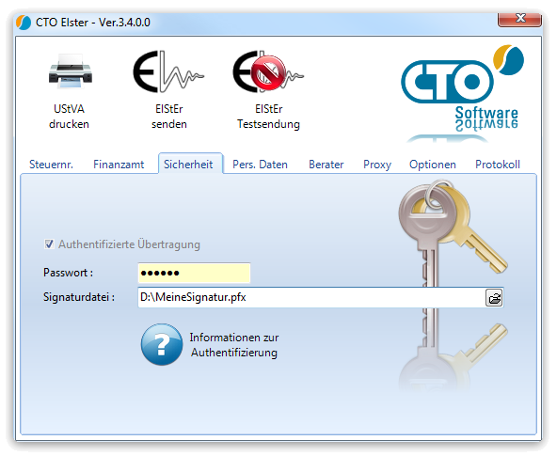The height and width of the screenshot is (456, 557).
Task: Click the ElStEr Testsendung icon
Action: [268, 71]
